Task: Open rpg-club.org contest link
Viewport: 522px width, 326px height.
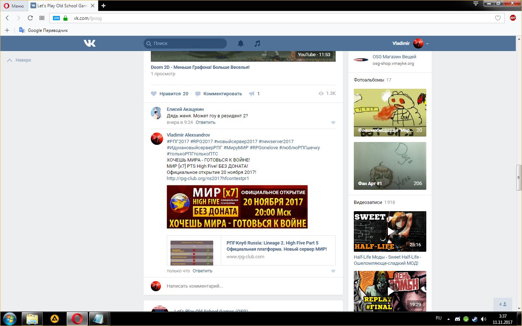Action: [208, 178]
